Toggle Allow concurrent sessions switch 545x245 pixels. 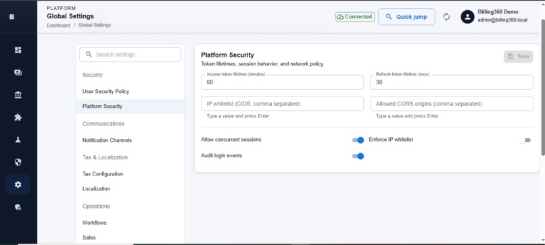(358, 140)
